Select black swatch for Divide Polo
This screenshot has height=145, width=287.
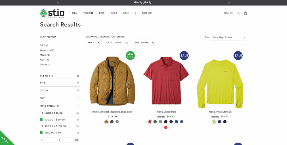tap(166, 122)
